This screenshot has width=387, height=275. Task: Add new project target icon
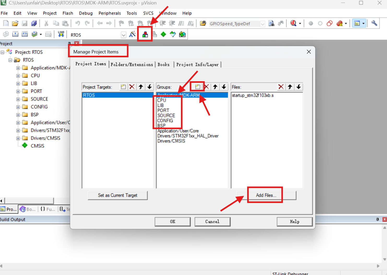click(x=123, y=87)
